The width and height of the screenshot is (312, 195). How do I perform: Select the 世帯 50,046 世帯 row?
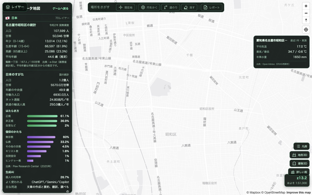pyautogui.click(x=37, y=36)
